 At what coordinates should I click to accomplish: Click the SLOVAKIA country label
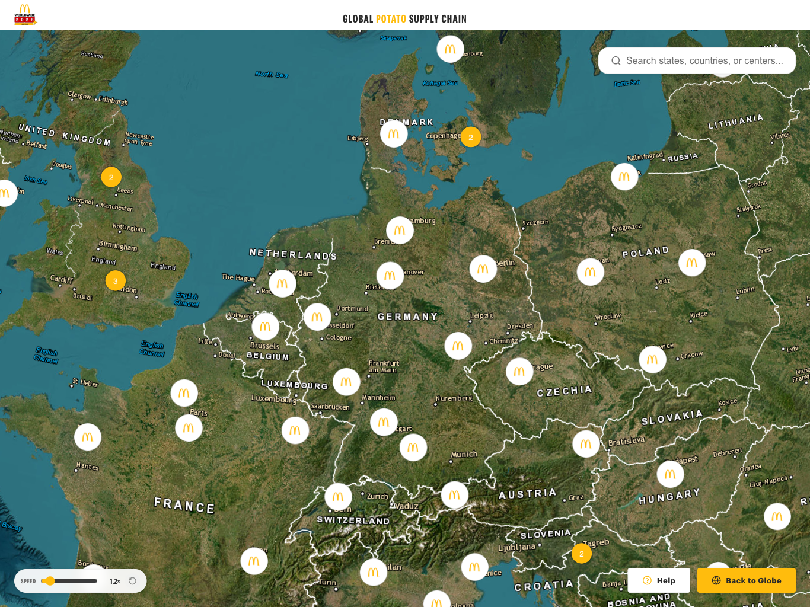click(672, 417)
